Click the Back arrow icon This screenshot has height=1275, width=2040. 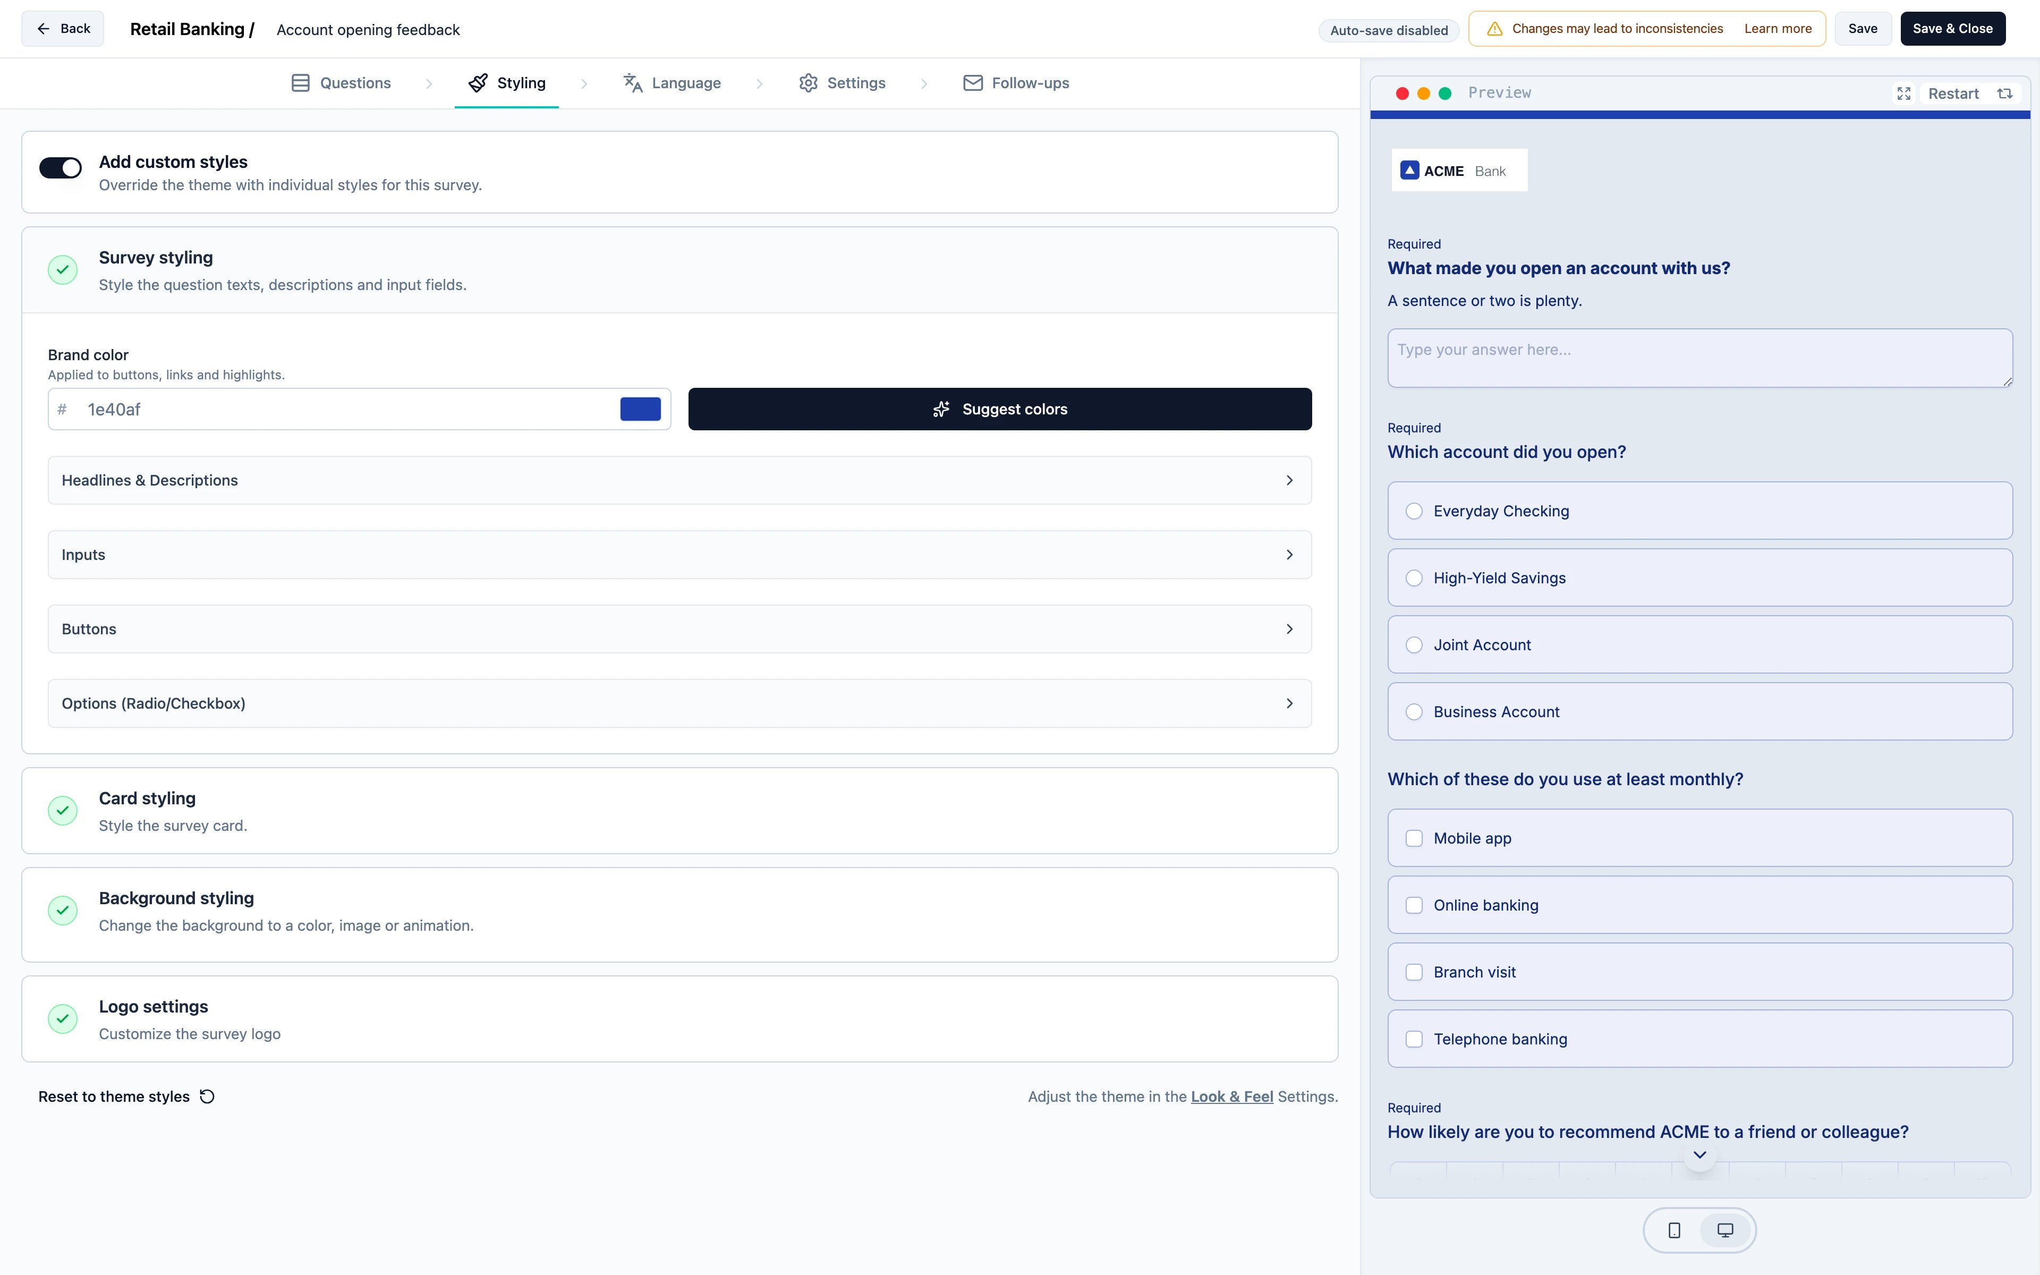pyautogui.click(x=43, y=29)
